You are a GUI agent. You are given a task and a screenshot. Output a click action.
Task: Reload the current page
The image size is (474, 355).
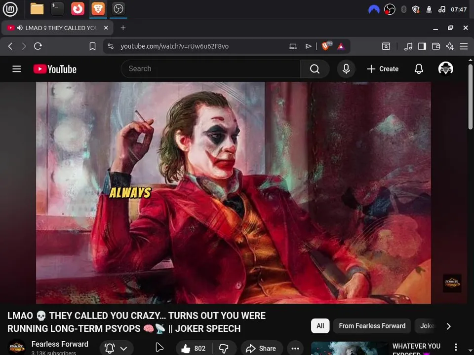(38, 46)
